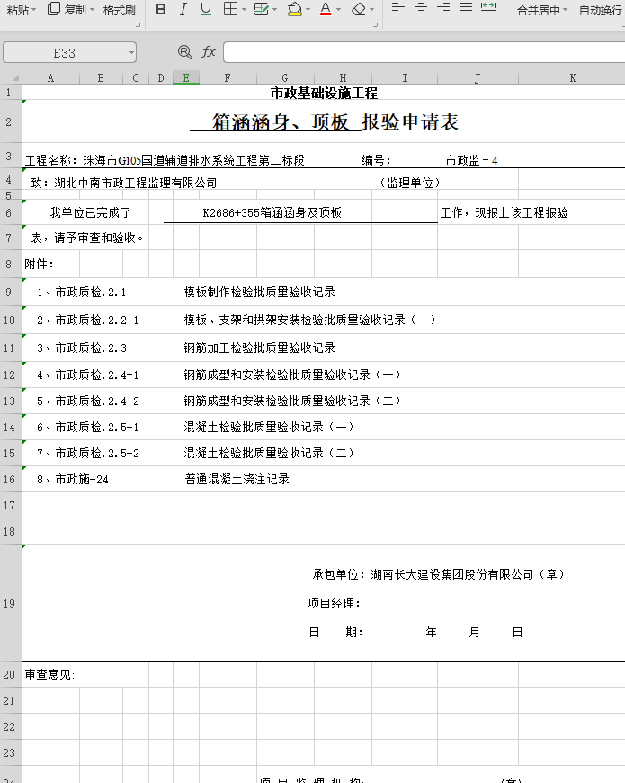
Task: Click the 自动换行 wrap text button
Action: (x=600, y=10)
